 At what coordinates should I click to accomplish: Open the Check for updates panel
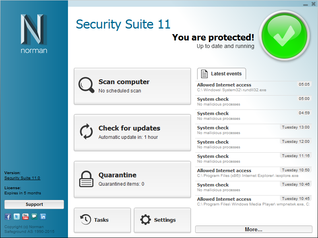click(132, 132)
